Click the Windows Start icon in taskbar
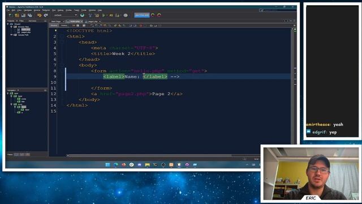 click(107, 165)
